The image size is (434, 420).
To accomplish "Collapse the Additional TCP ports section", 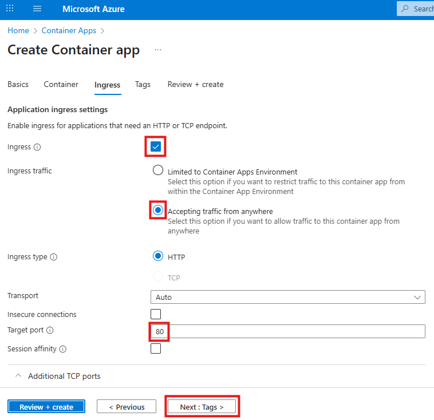I will [18, 376].
